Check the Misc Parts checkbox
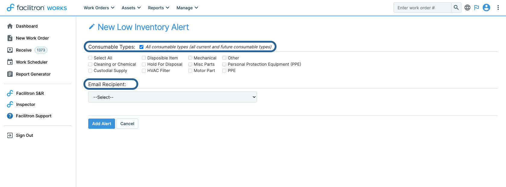506x187 pixels. point(190,64)
